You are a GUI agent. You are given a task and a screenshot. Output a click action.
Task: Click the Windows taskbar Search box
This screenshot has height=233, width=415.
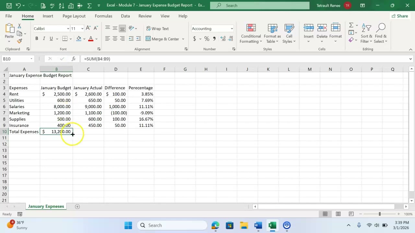(x=172, y=225)
